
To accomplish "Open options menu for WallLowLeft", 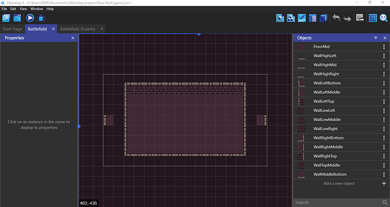I will (x=384, y=111).
